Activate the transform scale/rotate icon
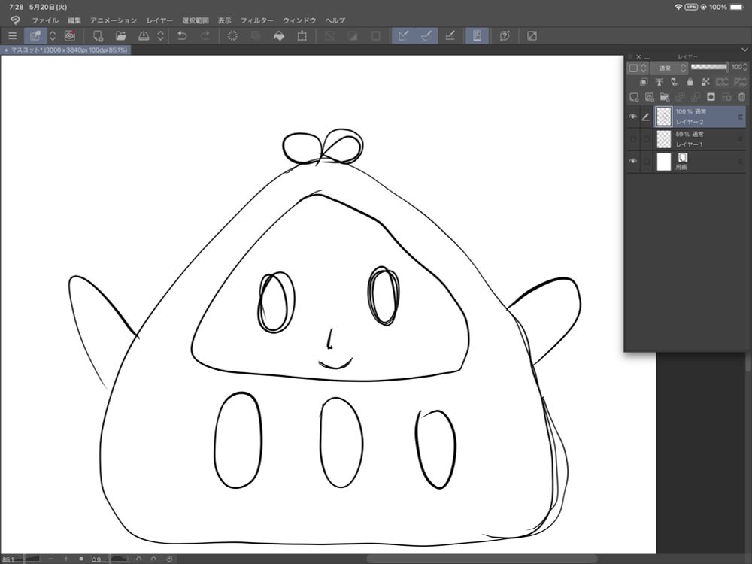 [302, 36]
